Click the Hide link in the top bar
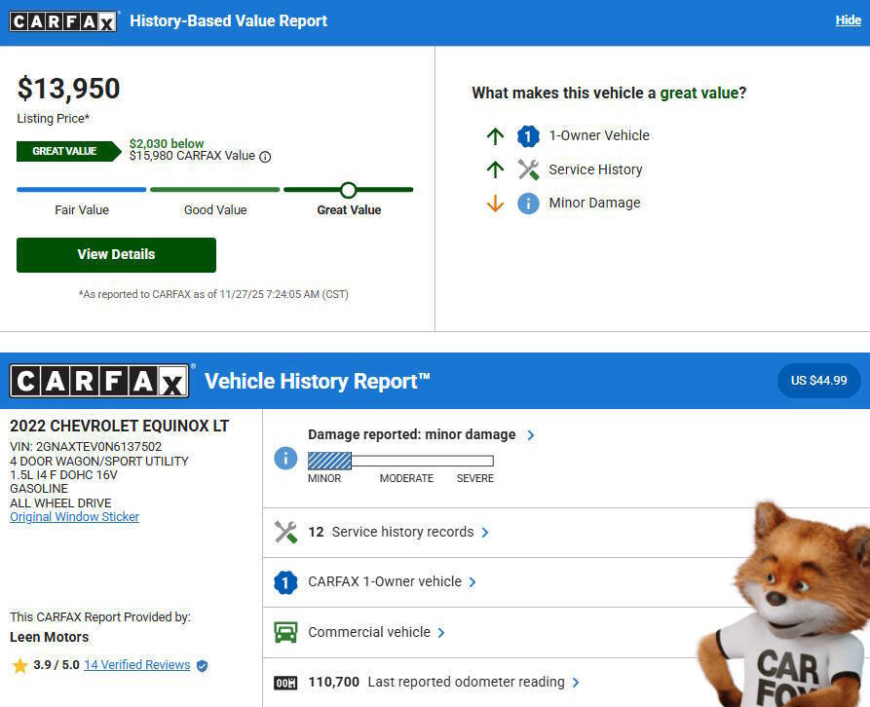 pyautogui.click(x=848, y=19)
